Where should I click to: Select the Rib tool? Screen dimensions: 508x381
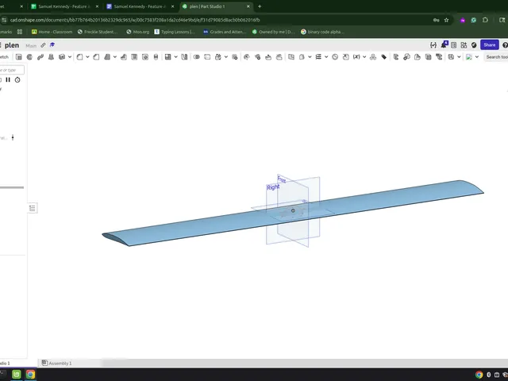pos(124,57)
